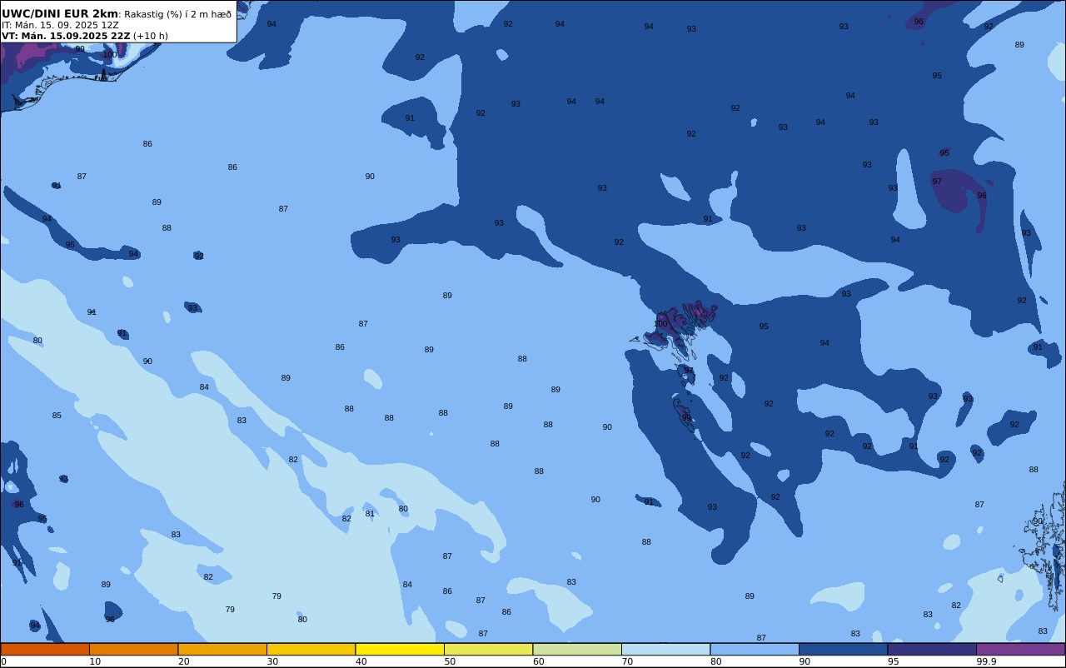Image resolution: width=1066 pixels, height=668 pixels.
Task: Select the dark blue 90–95 legend swatch
Action: point(843,649)
